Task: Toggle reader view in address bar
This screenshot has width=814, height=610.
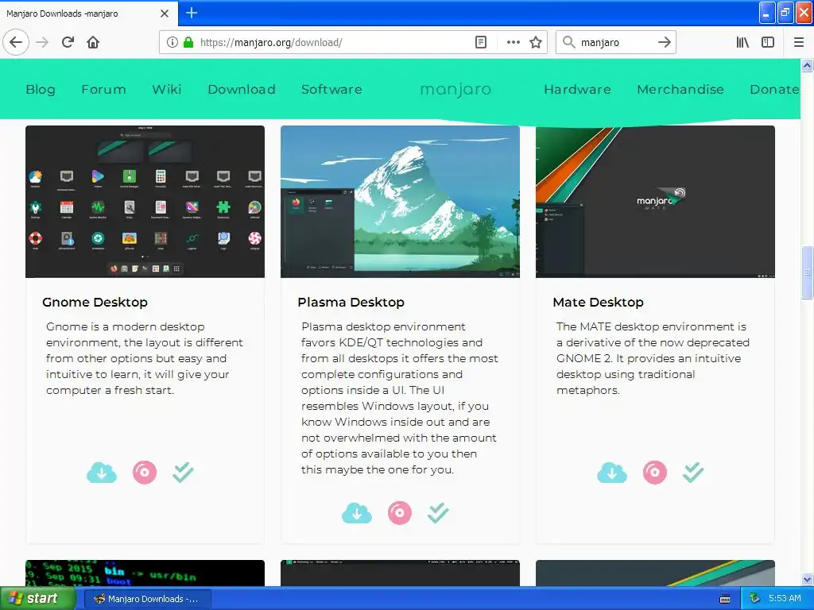Action: pos(481,43)
